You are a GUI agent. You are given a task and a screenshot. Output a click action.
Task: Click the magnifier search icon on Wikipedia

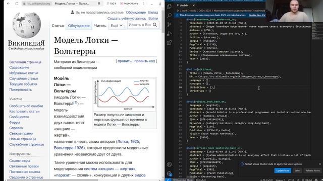tap(155, 25)
